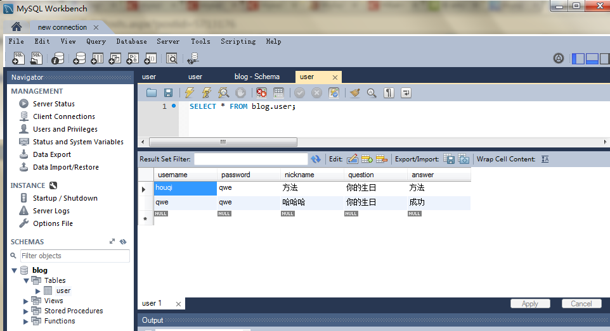Expand schemas panel with the arrows icon
The height and width of the screenshot is (331, 610).
coord(112,241)
